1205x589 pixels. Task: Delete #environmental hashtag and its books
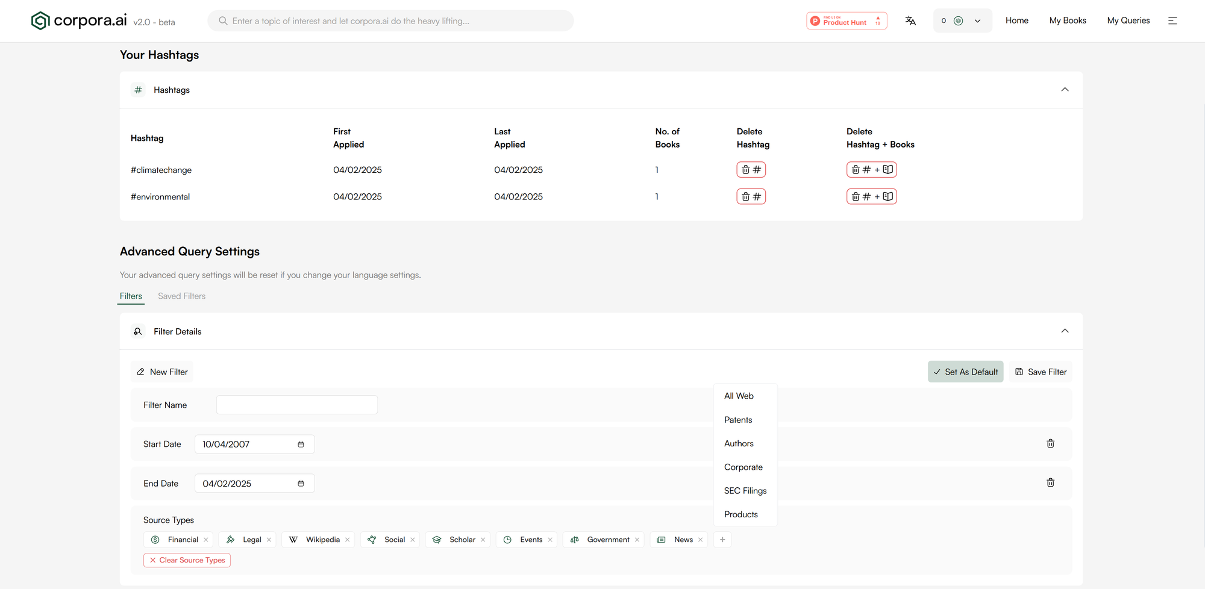pyautogui.click(x=871, y=196)
